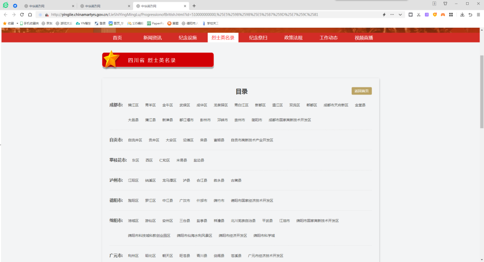The height and width of the screenshot is (262, 484).
Task: Open the hamburger menu icon
Action: coord(478,15)
